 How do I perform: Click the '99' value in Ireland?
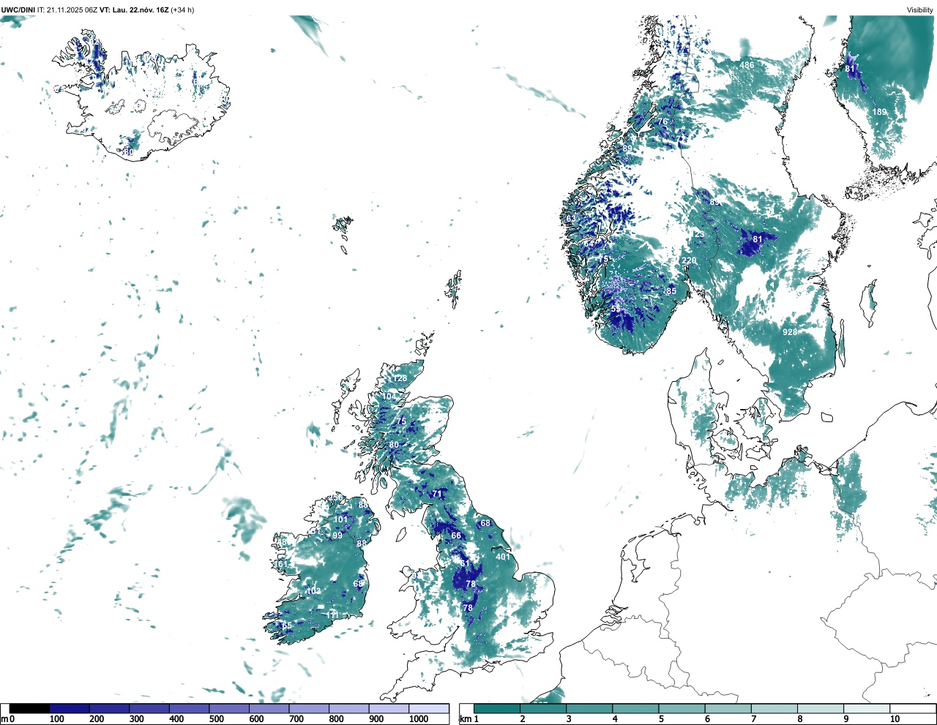337,536
